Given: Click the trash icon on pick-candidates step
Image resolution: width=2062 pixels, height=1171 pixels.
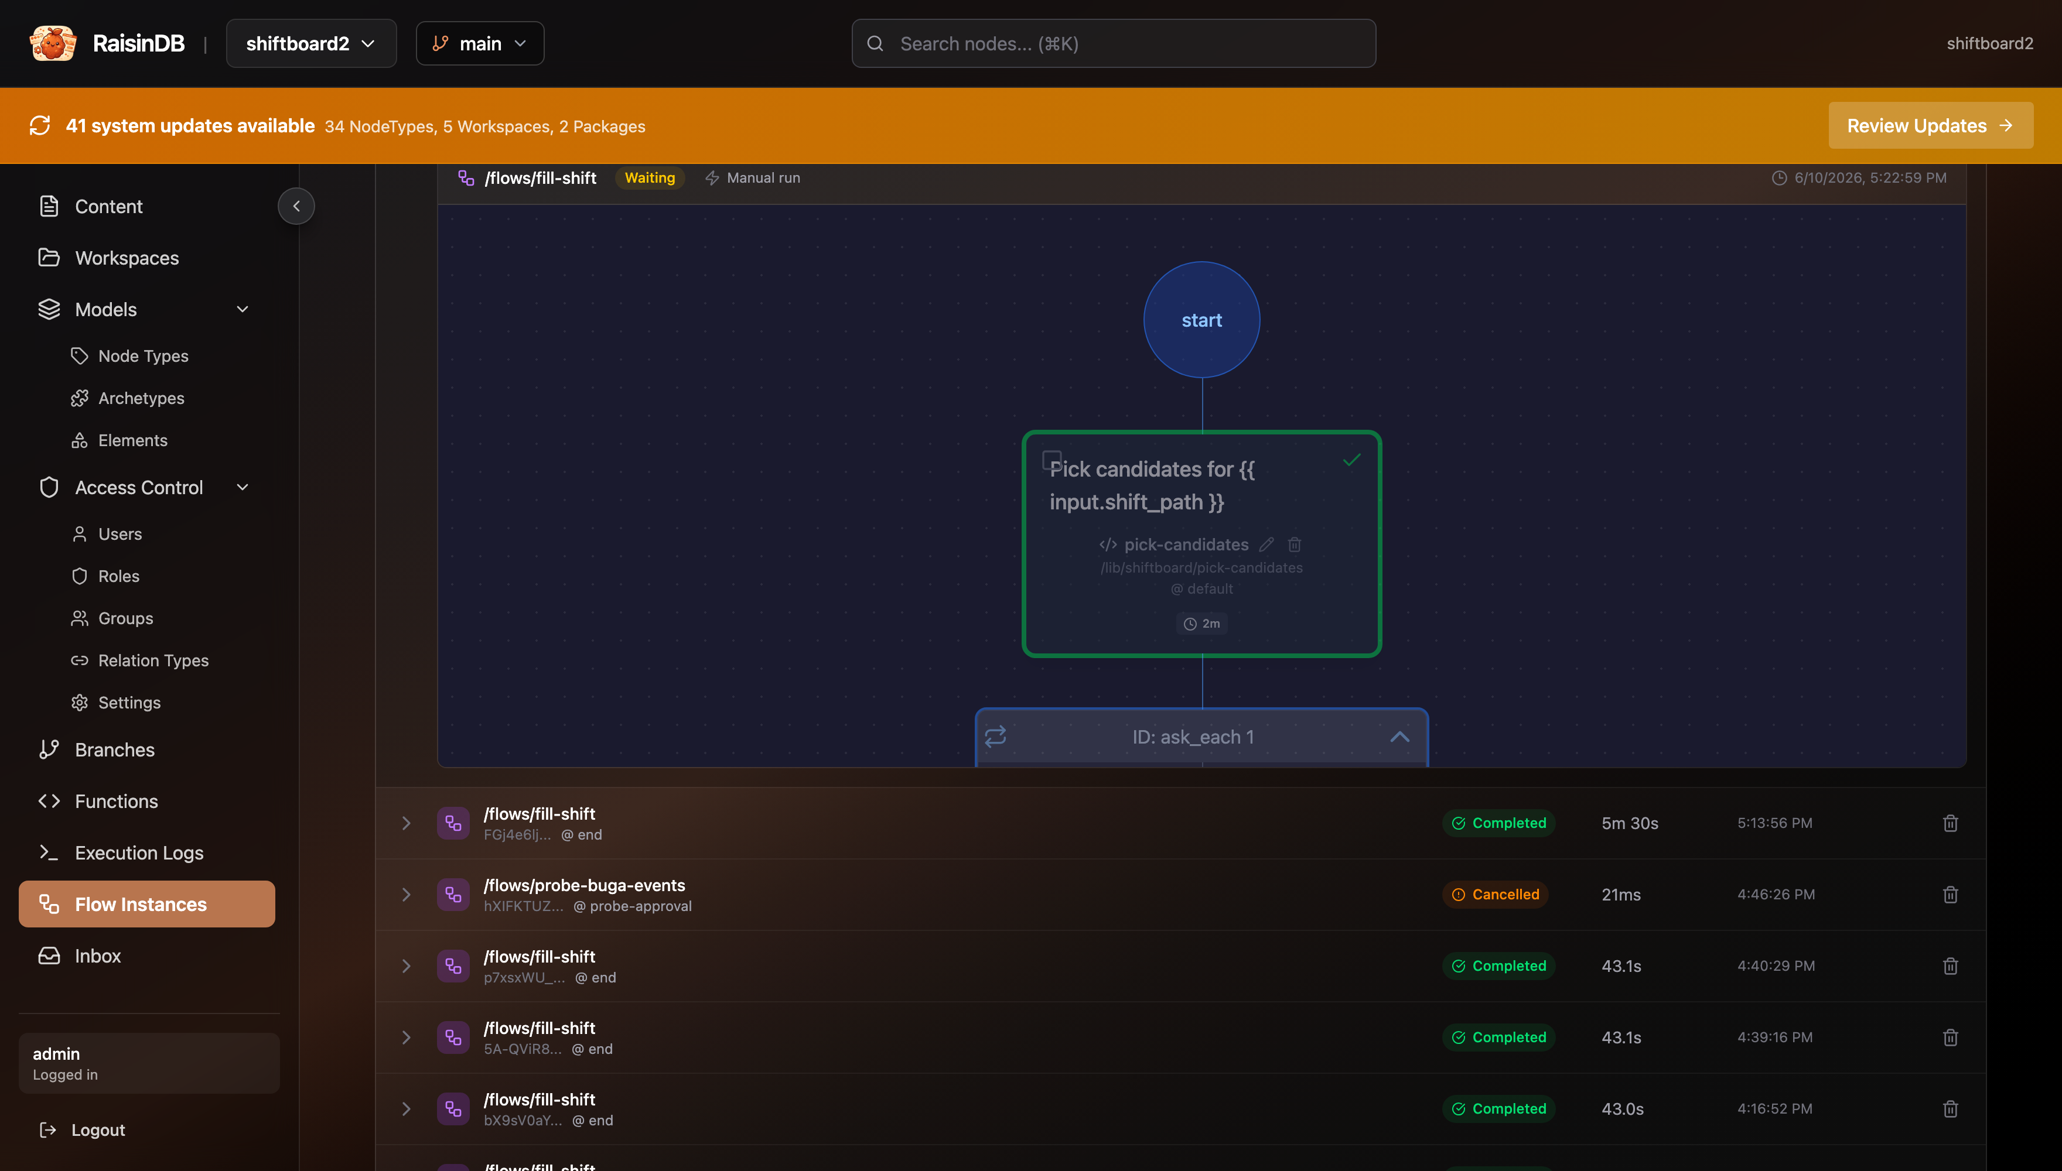Looking at the screenshot, I should pyautogui.click(x=1295, y=545).
